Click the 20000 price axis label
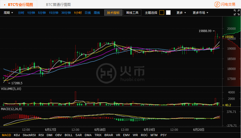The height and width of the screenshot is (138, 241). point(232,29)
